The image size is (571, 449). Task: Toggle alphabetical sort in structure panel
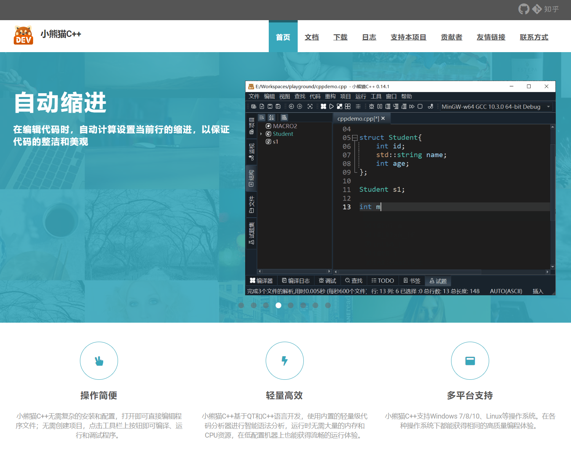(271, 117)
